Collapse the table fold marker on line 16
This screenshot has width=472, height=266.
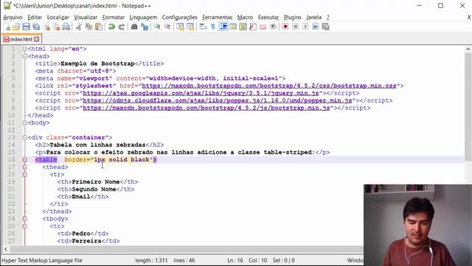pos(25,160)
